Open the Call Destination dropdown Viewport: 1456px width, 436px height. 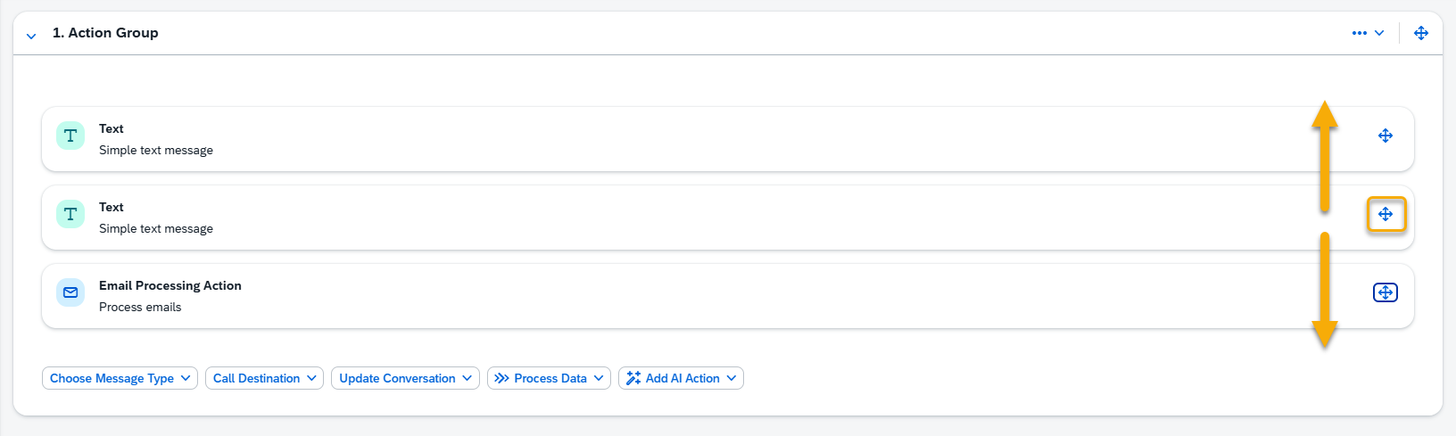coord(265,378)
